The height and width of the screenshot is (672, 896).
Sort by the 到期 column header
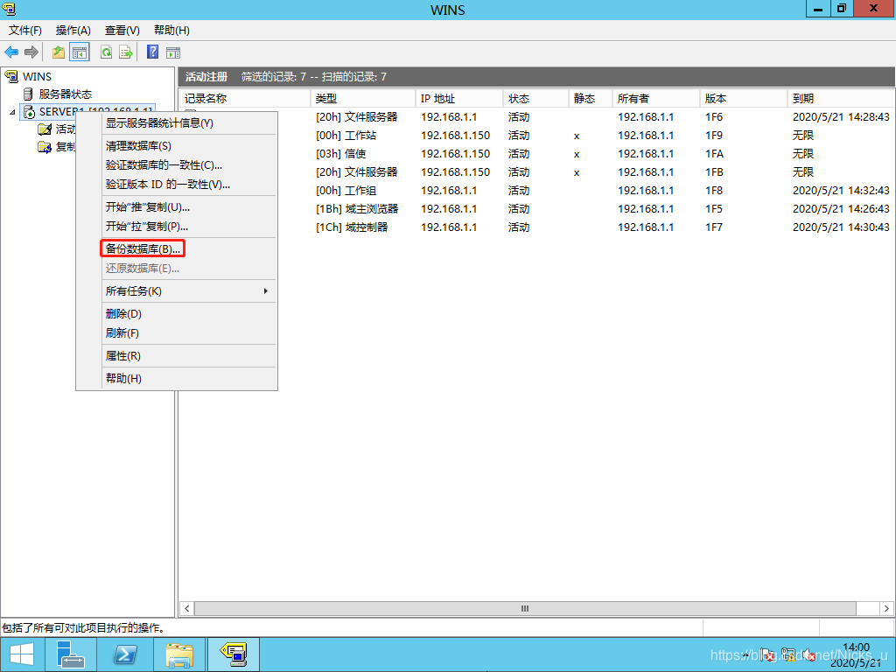[x=841, y=98]
